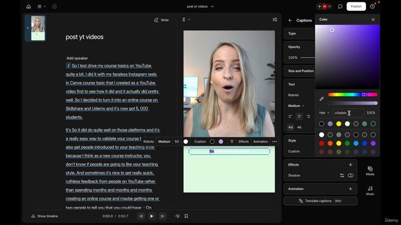Viewport: 401px width, 225px height.
Task: Go to the home screen icon
Action: pos(28,7)
